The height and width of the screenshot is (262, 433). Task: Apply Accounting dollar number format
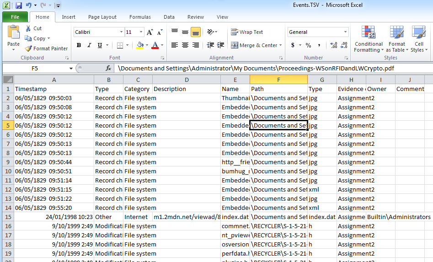click(x=293, y=45)
